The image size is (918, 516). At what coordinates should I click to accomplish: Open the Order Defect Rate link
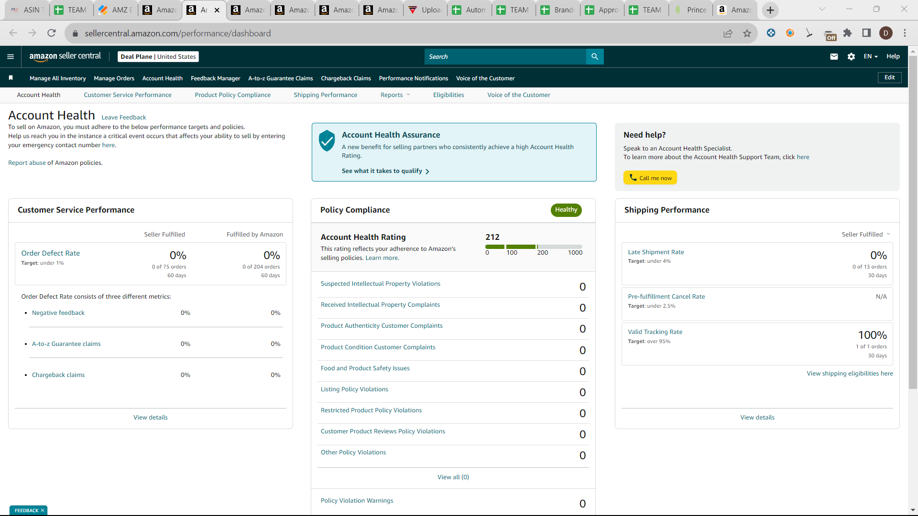click(50, 253)
